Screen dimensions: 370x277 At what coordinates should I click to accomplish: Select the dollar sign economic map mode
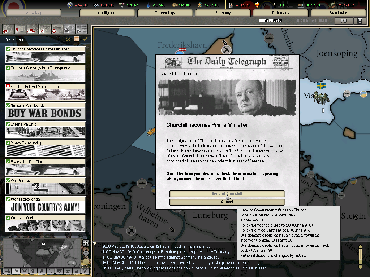pyautogui.click(x=33, y=271)
